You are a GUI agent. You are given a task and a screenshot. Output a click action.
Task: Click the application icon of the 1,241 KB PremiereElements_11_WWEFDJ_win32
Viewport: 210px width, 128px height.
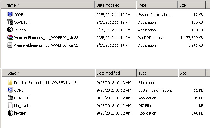point(10,45)
